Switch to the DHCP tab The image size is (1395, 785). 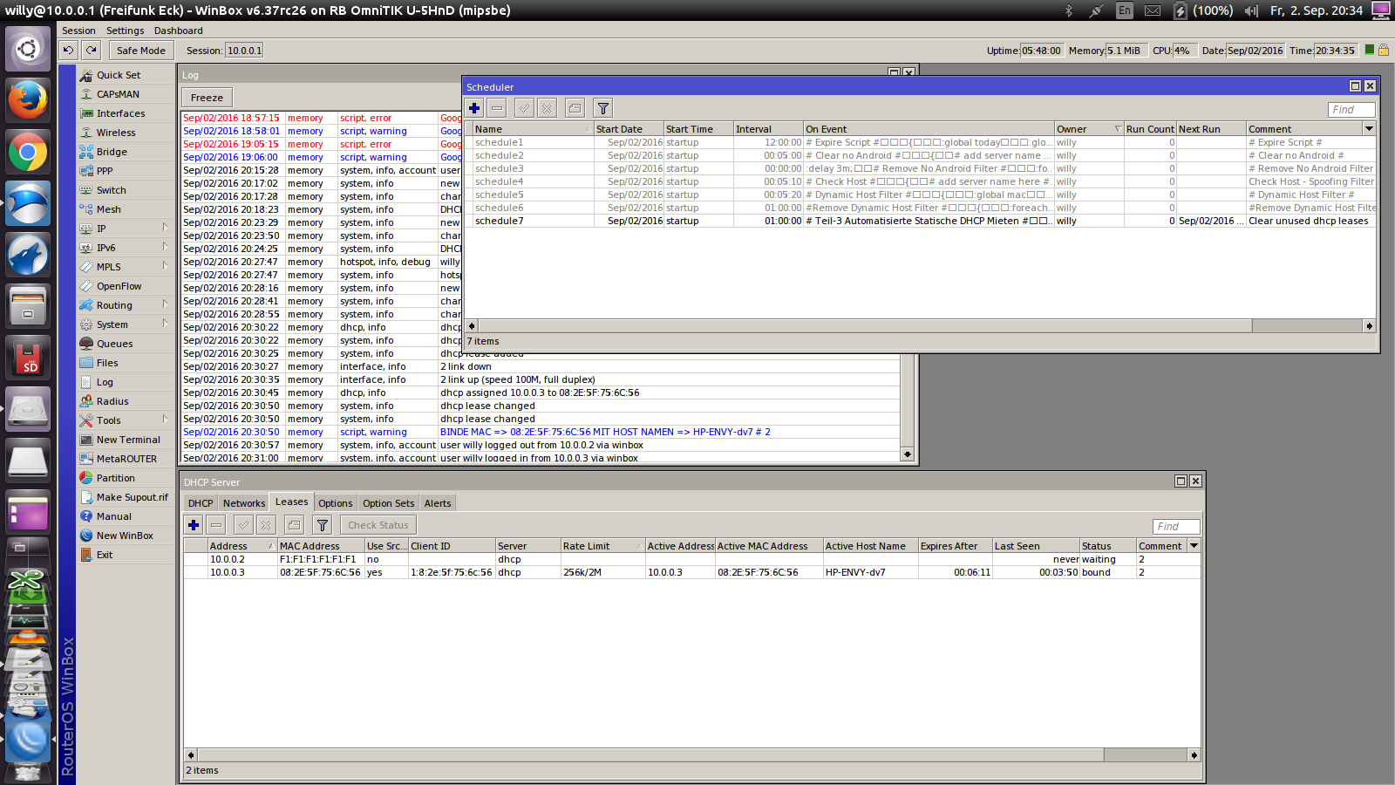pos(201,503)
